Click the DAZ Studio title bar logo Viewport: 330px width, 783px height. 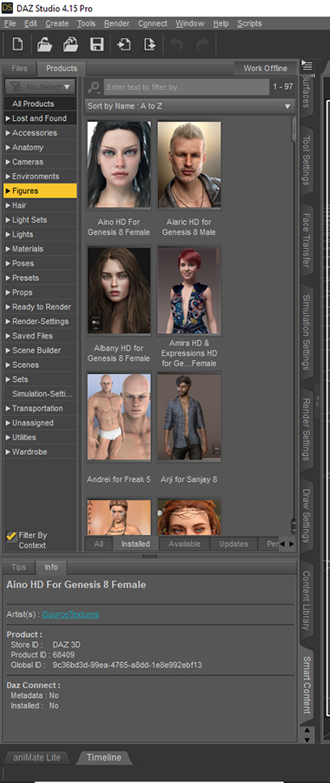[x=8, y=9]
